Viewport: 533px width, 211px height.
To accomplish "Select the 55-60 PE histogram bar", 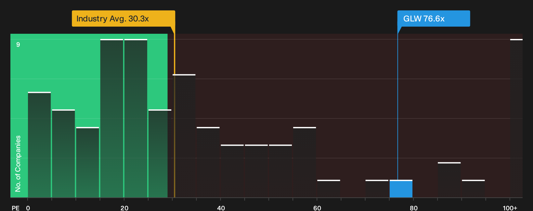I will click(x=305, y=162).
